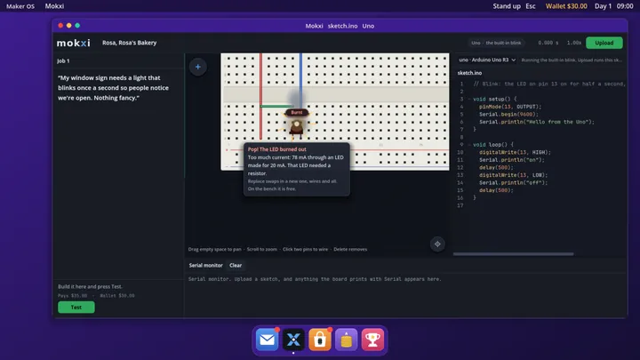640x360 pixels.
Task: Open the purple coin stack wallet icon
Action: tap(346, 340)
